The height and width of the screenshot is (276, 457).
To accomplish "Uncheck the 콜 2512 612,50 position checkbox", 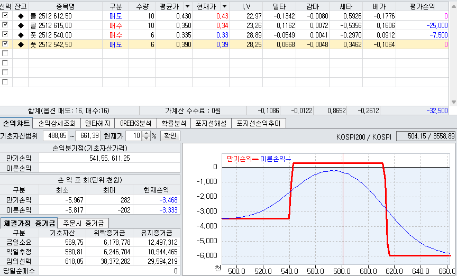I will coord(5,15).
